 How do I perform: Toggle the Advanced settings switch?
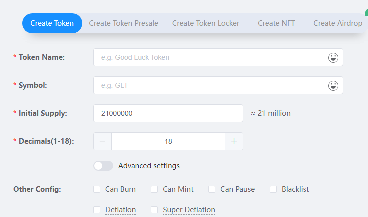pyautogui.click(x=103, y=166)
